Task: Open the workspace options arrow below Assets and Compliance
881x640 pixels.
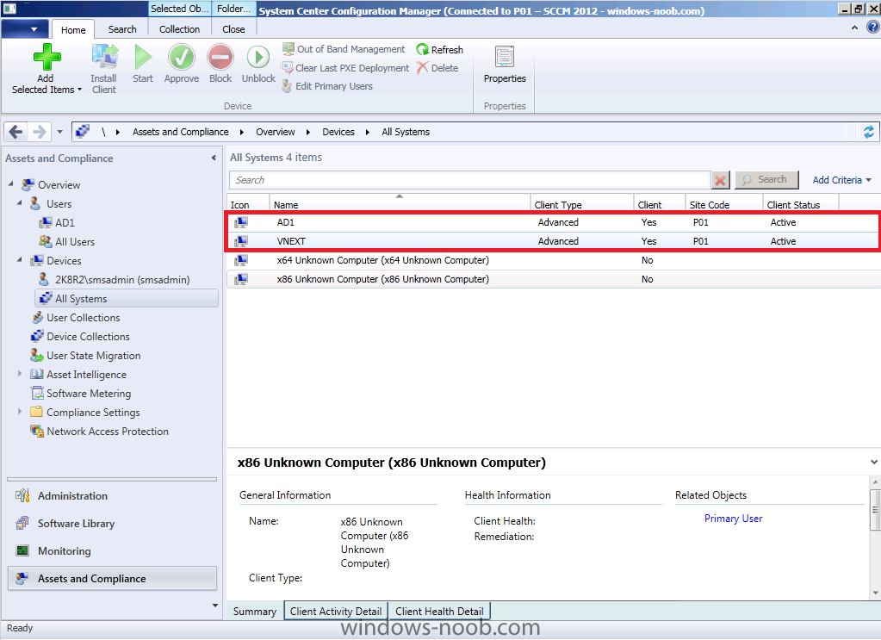Action: coord(214,606)
